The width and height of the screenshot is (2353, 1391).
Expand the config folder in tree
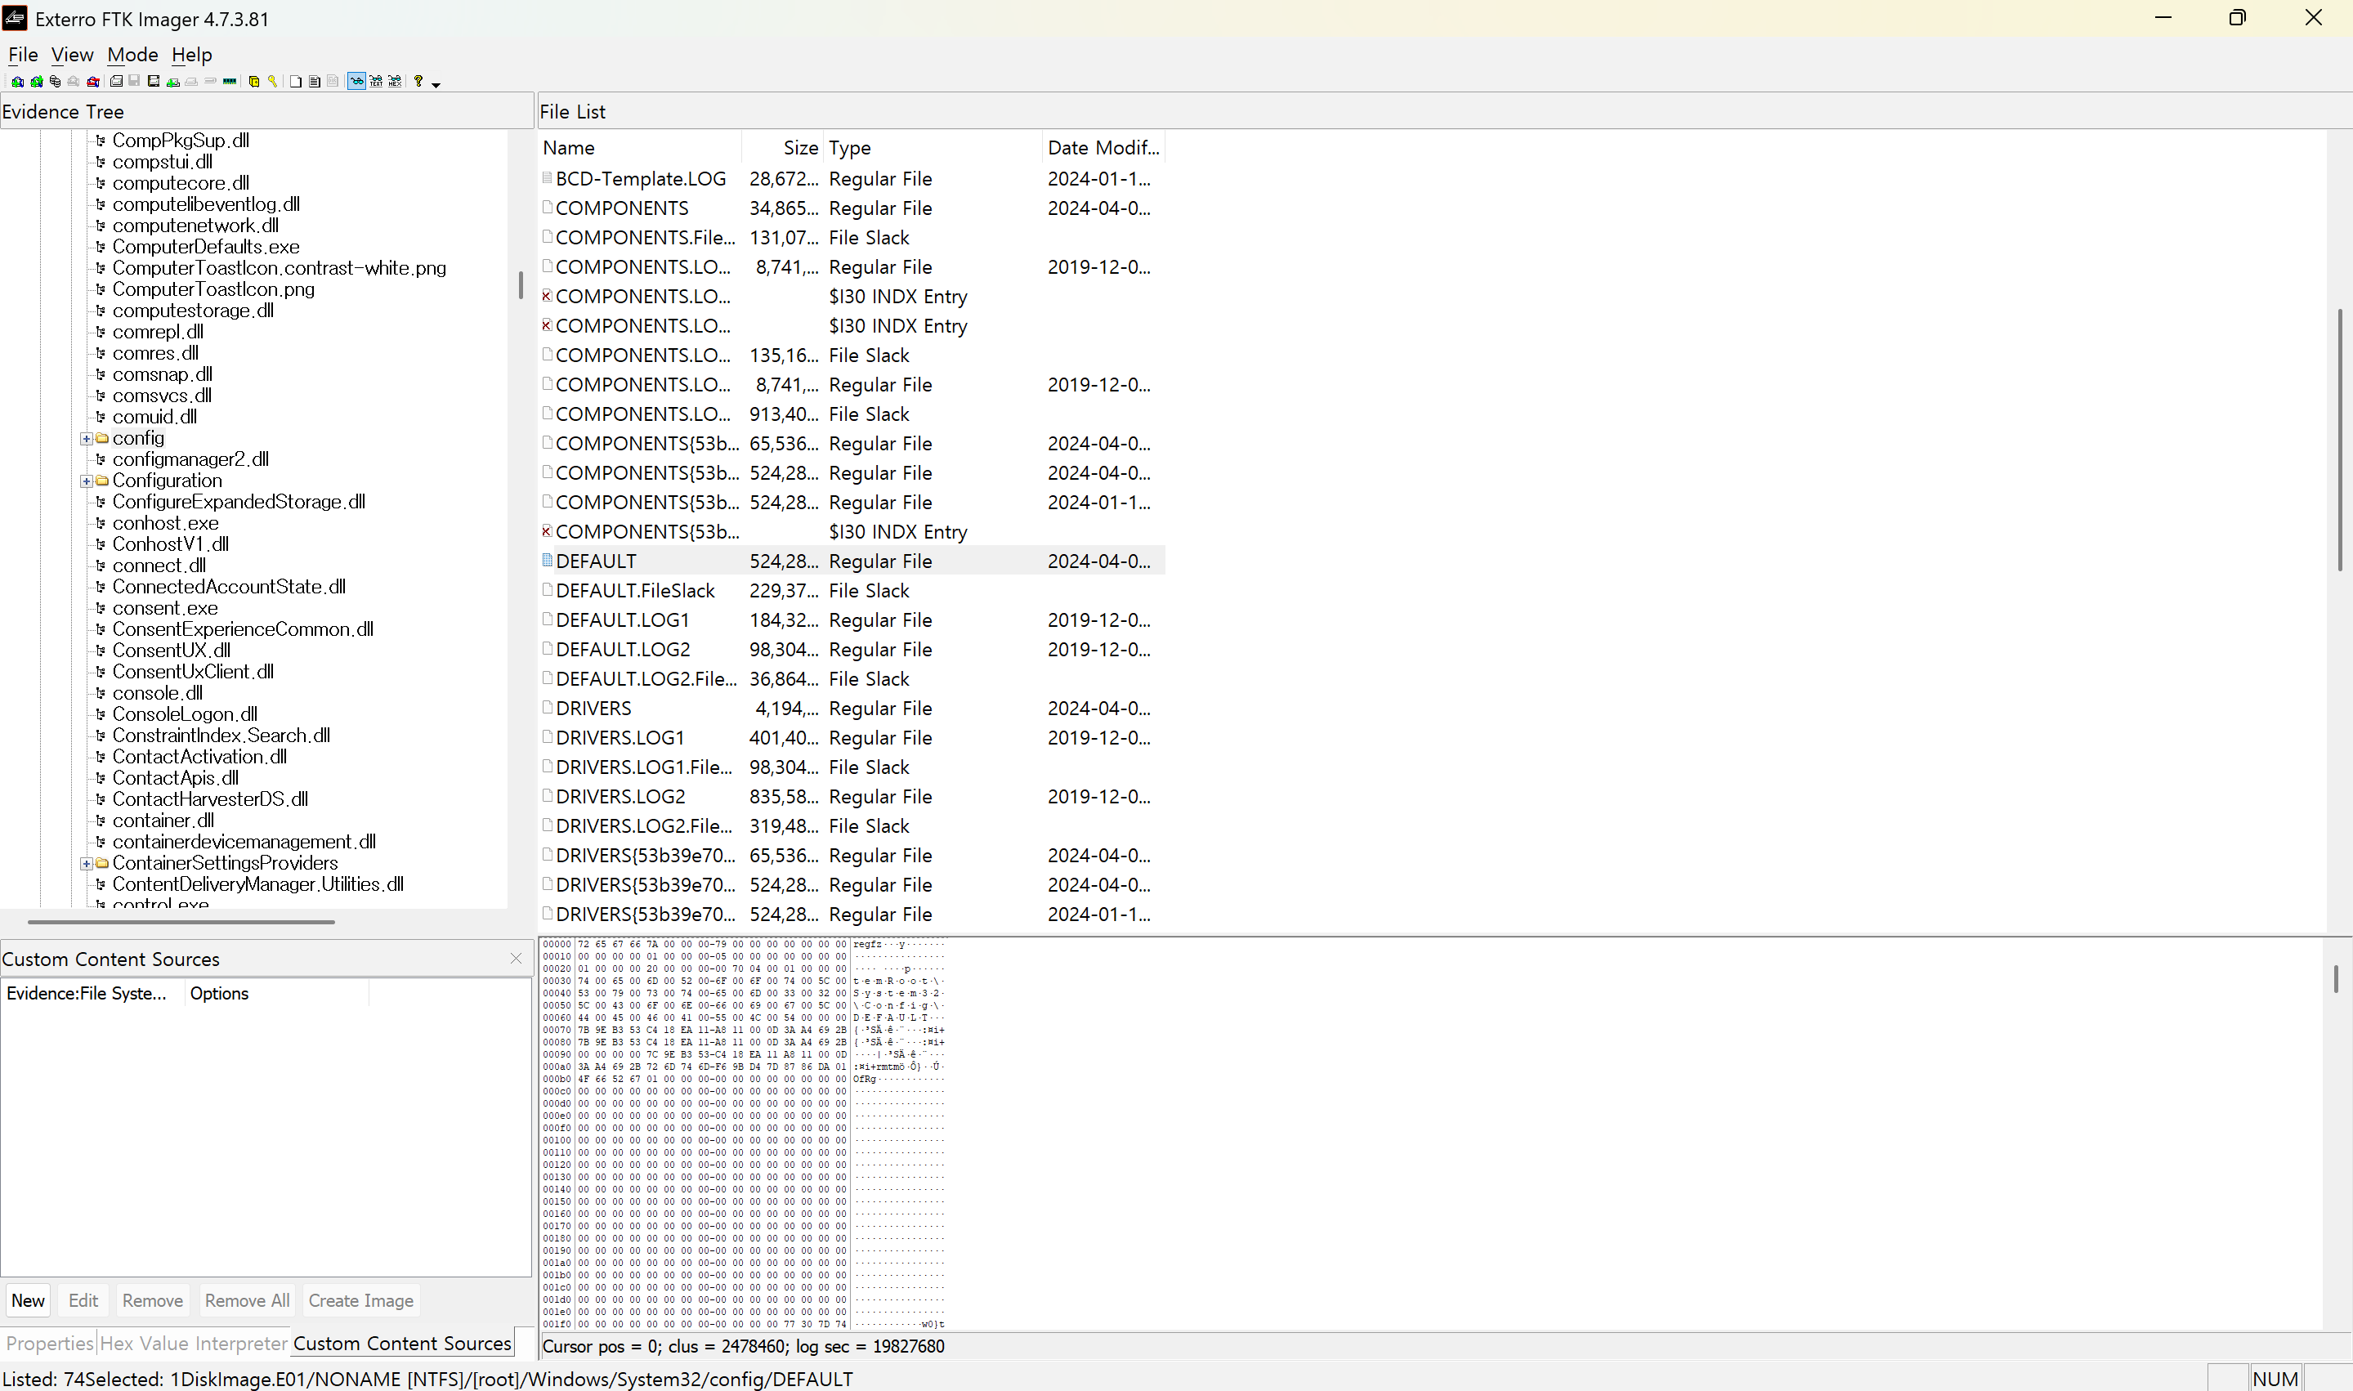tap(86, 439)
